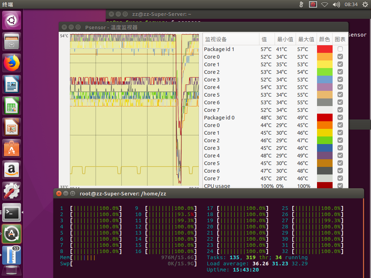Sort by the 监视设备 column header
The width and height of the screenshot is (371, 278).
coord(216,39)
